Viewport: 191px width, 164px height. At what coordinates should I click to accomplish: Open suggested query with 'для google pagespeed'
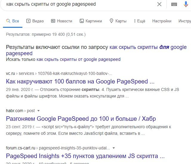click(96, 50)
